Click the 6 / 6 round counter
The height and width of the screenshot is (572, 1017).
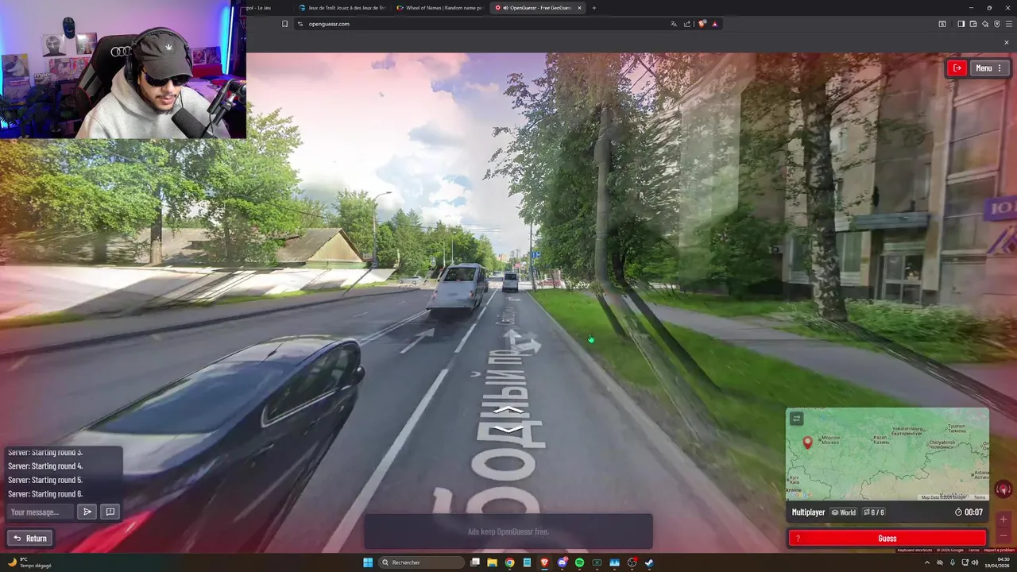click(874, 512)
